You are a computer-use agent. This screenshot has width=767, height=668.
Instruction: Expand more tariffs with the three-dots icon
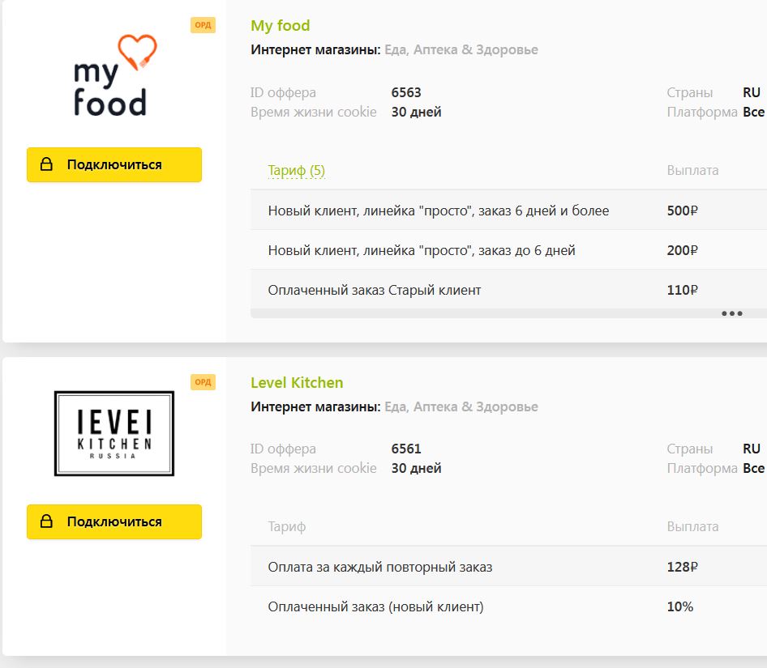click(x=731, y=313)
